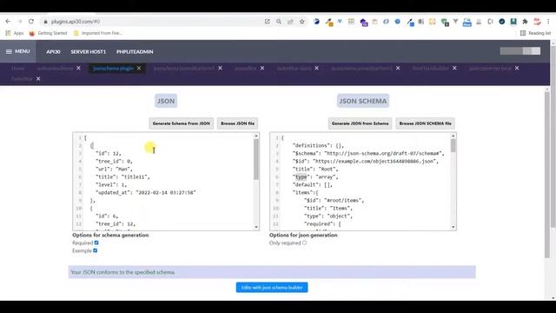556x313 pixels.
Task: Enable the Only required checkbox
Action: tap(304, 243)
